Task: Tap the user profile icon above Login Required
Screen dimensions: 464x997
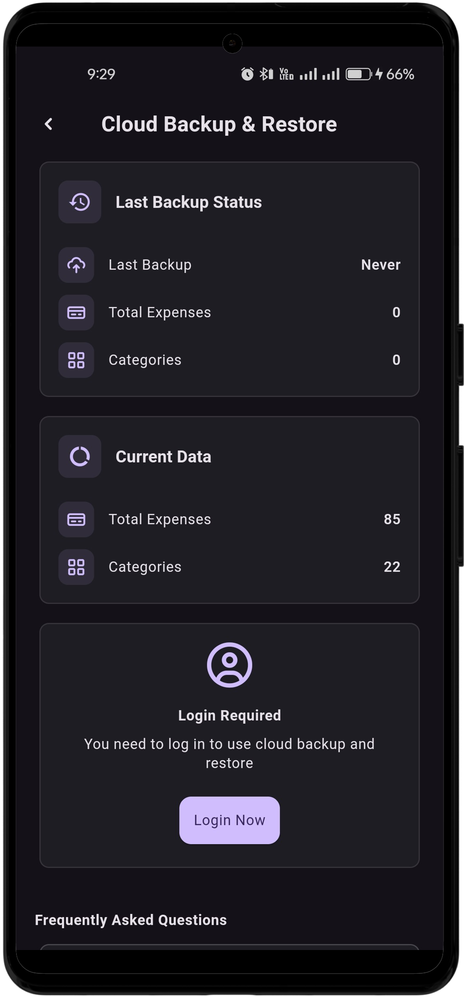Action: (x=230, y=665)
